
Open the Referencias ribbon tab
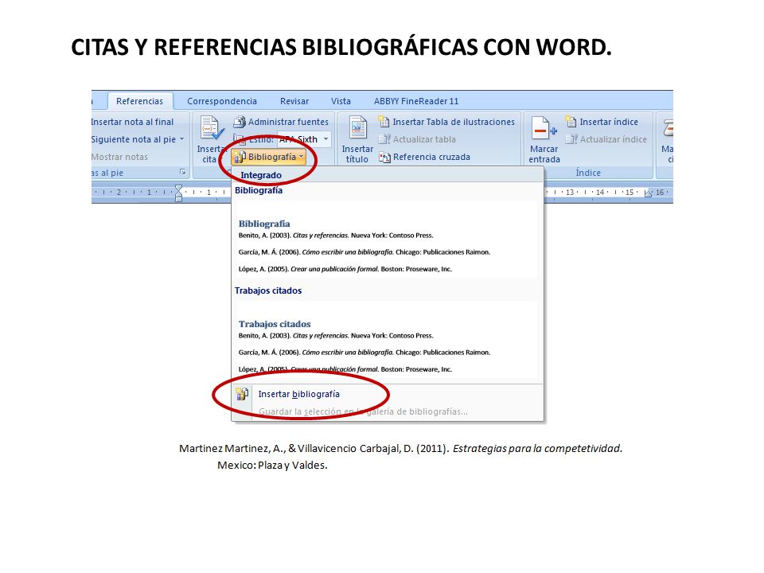pyautogui.click(x=139, y=101)
